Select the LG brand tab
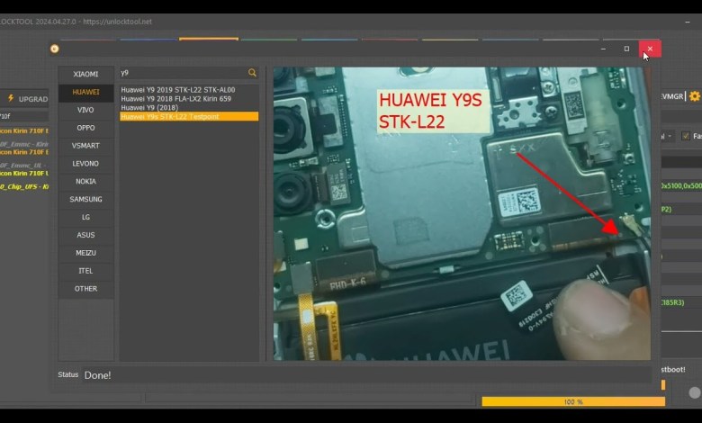 (85, 218)
